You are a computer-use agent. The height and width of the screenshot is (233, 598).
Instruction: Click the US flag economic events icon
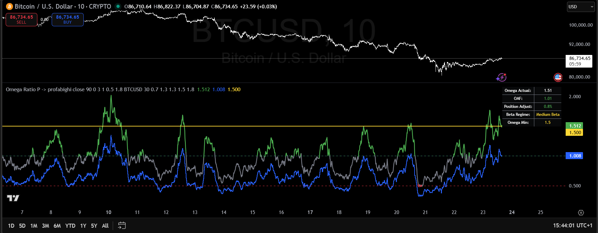(x=558, y=77)
